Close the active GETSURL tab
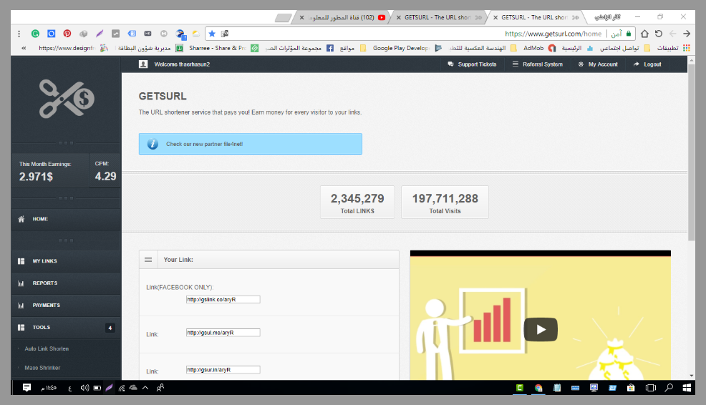Screen dimensions: 706x405 495,18
